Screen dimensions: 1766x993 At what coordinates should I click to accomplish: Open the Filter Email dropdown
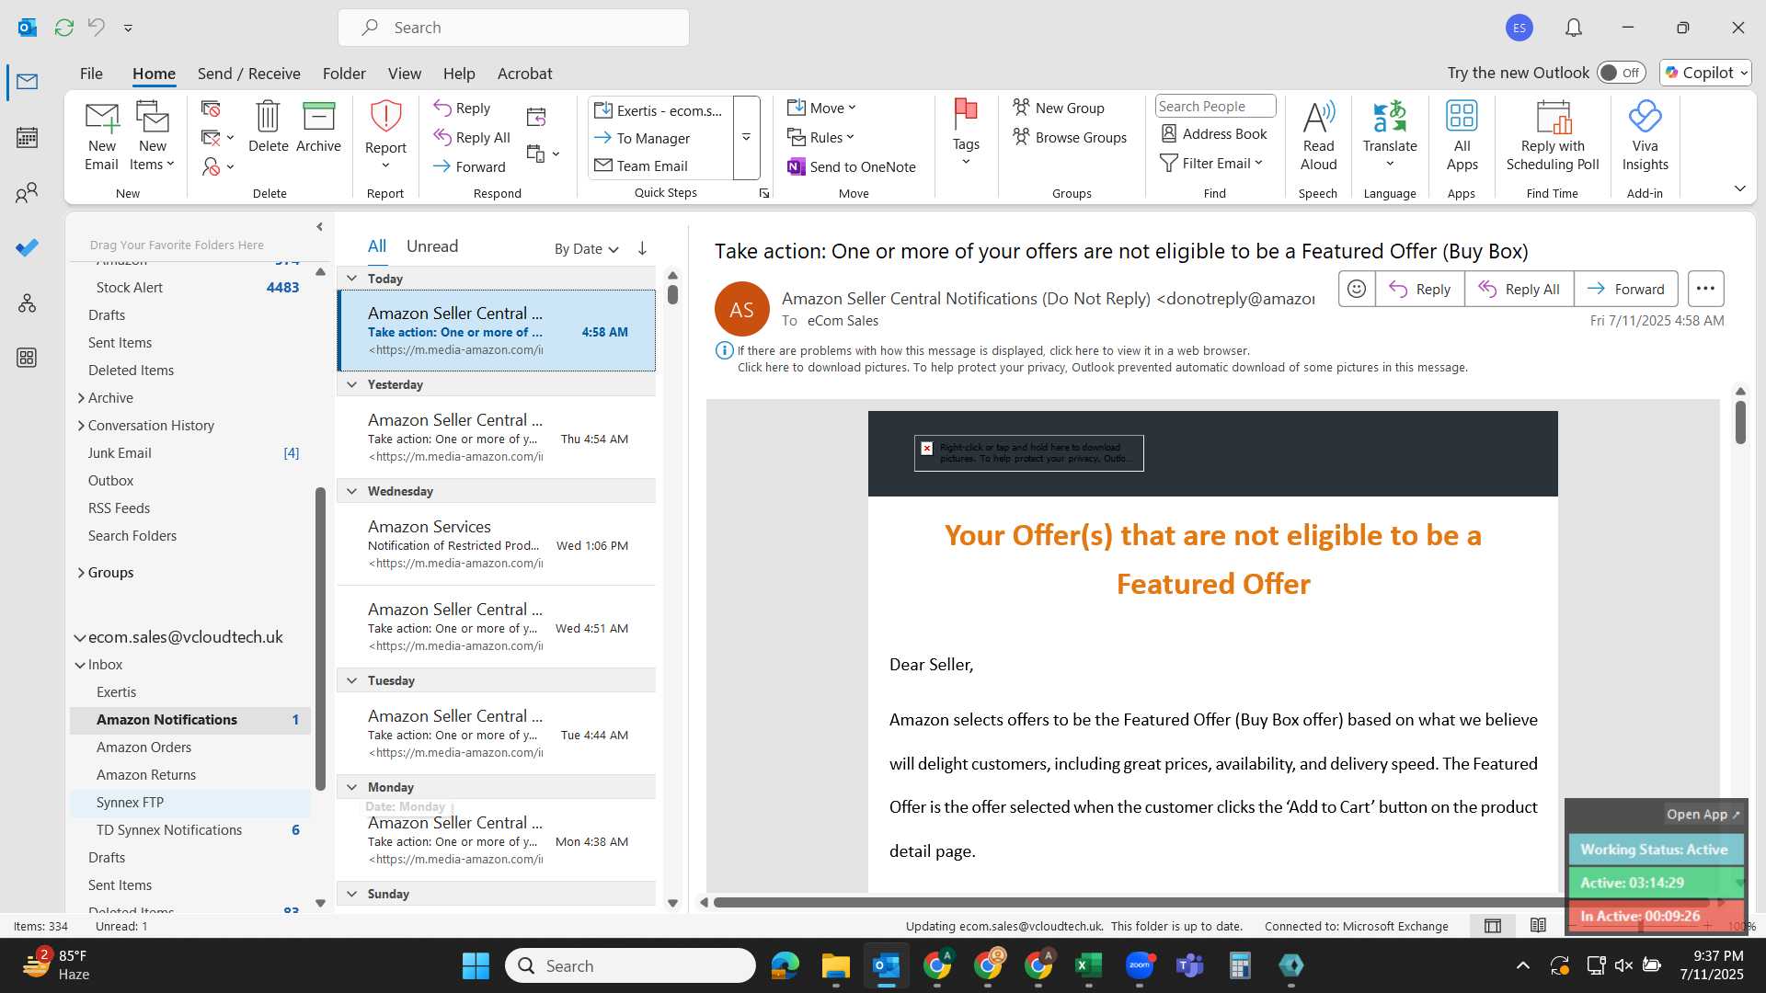(x=1211, y=163)
